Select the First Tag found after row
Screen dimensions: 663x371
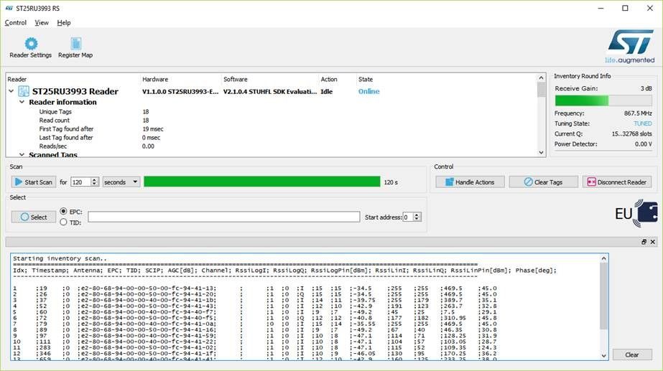(x=271, y=129)
